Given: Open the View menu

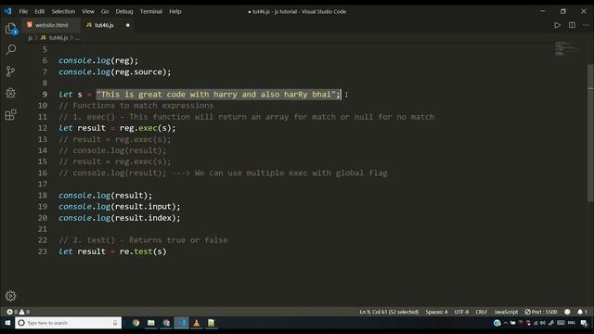Looking at the screenshot, I should (x=88, y=11).
